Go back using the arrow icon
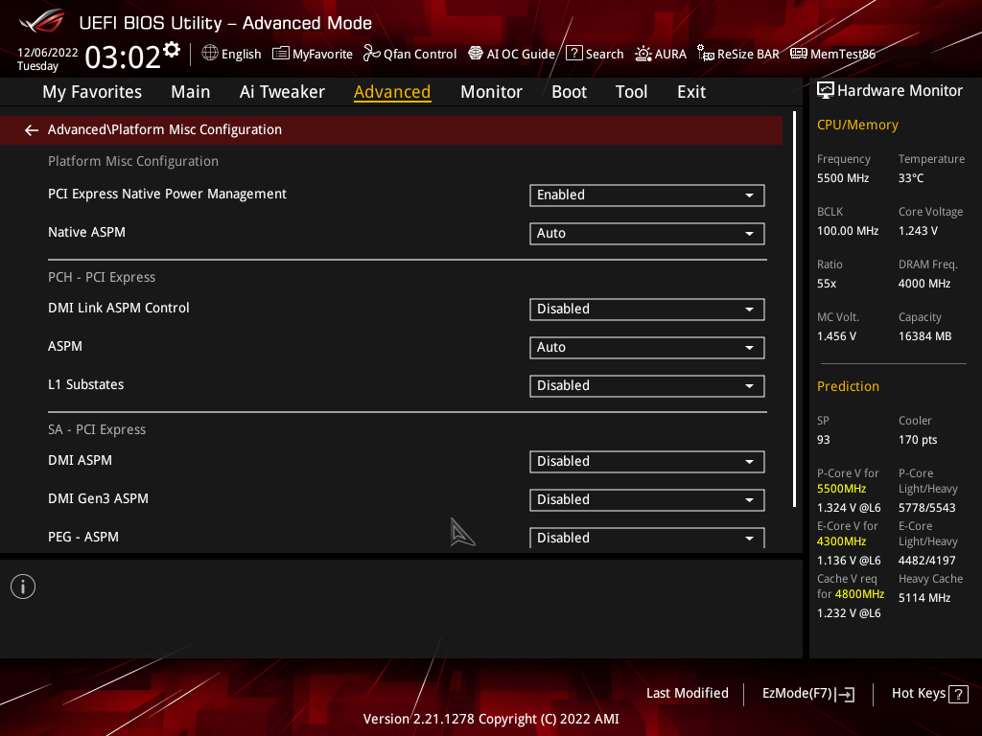982x736 pixels. click(32, 129)
